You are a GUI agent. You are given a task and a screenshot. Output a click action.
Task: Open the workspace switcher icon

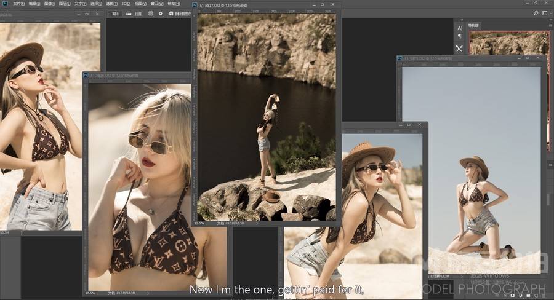(x=545, y=13)
